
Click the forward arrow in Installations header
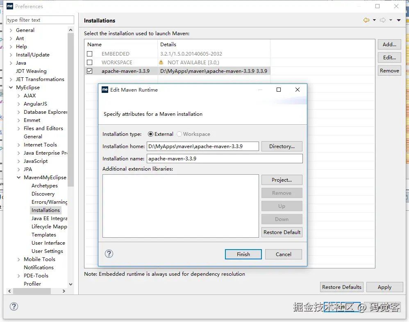[x=383, y=20]
